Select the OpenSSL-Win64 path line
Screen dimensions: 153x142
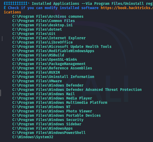tap(45, 59)
